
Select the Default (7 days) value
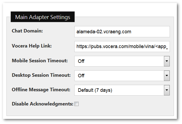coord(95,90)
